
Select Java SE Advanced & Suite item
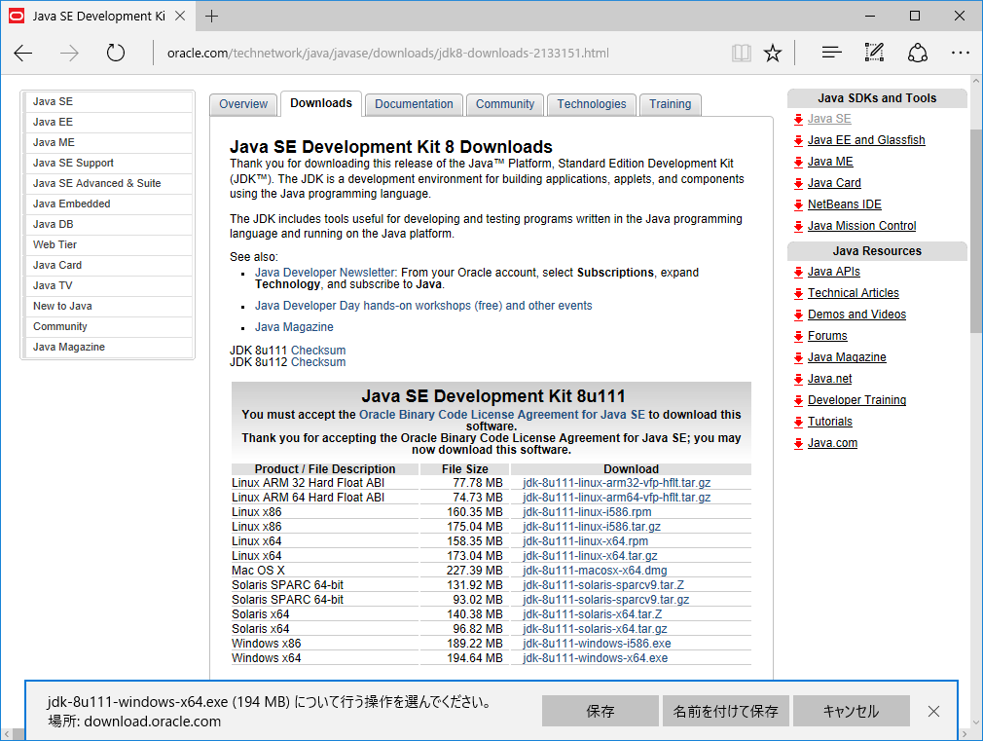click(108, 183)
